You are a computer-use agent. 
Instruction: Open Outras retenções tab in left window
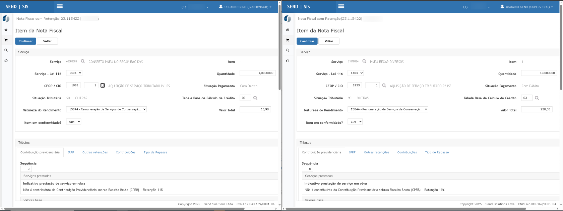tap(95, 152)
